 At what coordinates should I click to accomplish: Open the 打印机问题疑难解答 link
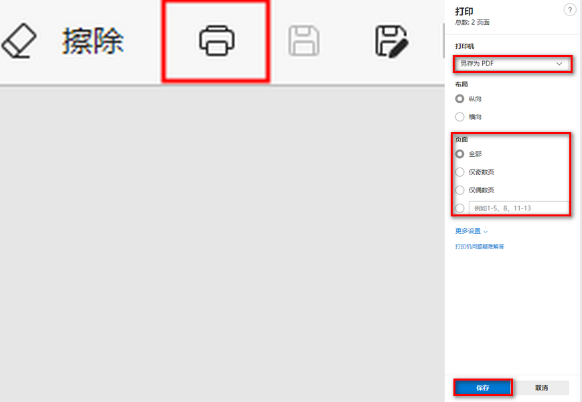[x=481, y=247]
